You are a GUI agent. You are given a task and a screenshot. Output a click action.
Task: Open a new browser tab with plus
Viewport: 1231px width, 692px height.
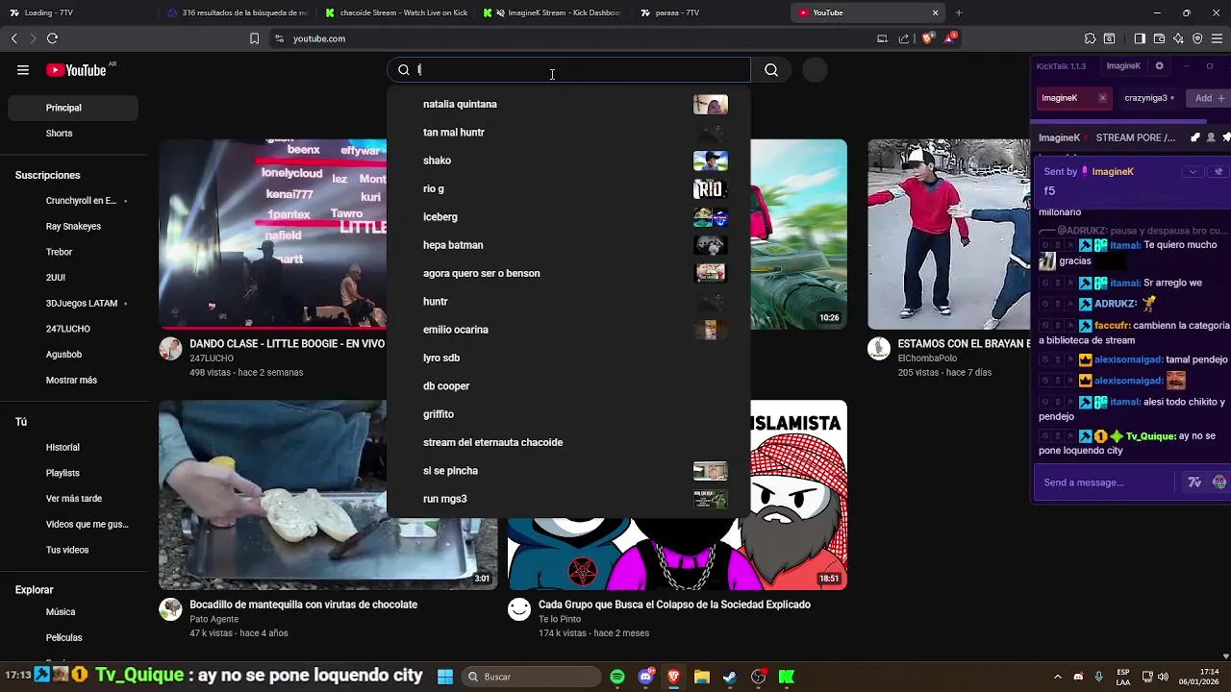(x=959, y=12)
